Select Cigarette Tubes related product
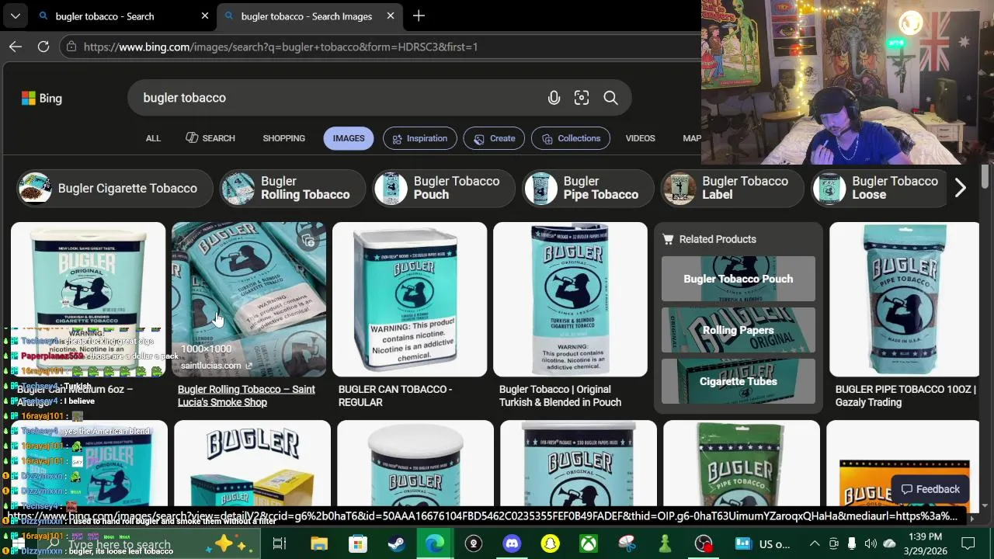Image resolution: width=994 pixels, height=559 pixels. coord(739,381)
